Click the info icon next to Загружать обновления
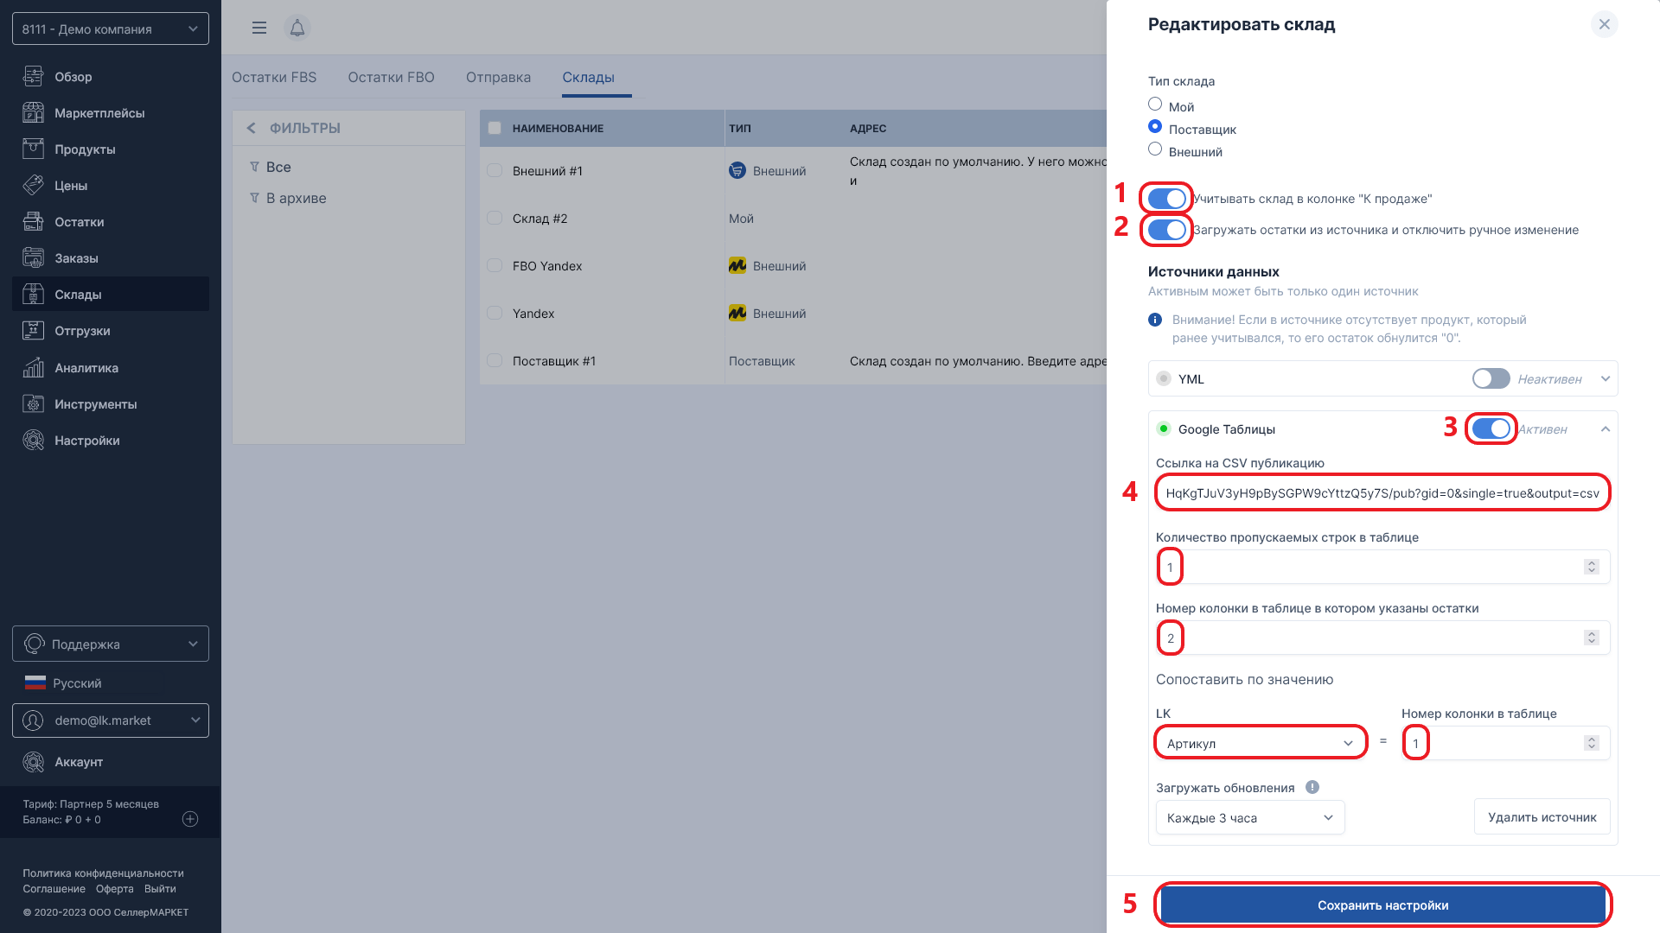This screenshot has height=933, width=1660. pos(1312,787)
